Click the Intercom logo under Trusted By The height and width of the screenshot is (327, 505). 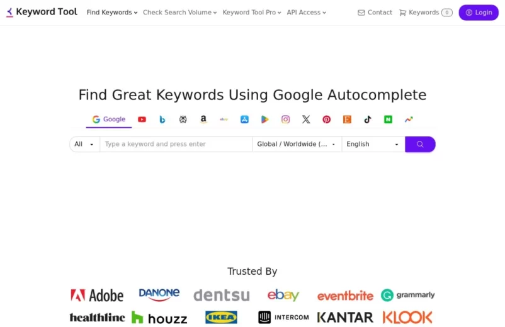pyautogui.click(x=283, y=318)
